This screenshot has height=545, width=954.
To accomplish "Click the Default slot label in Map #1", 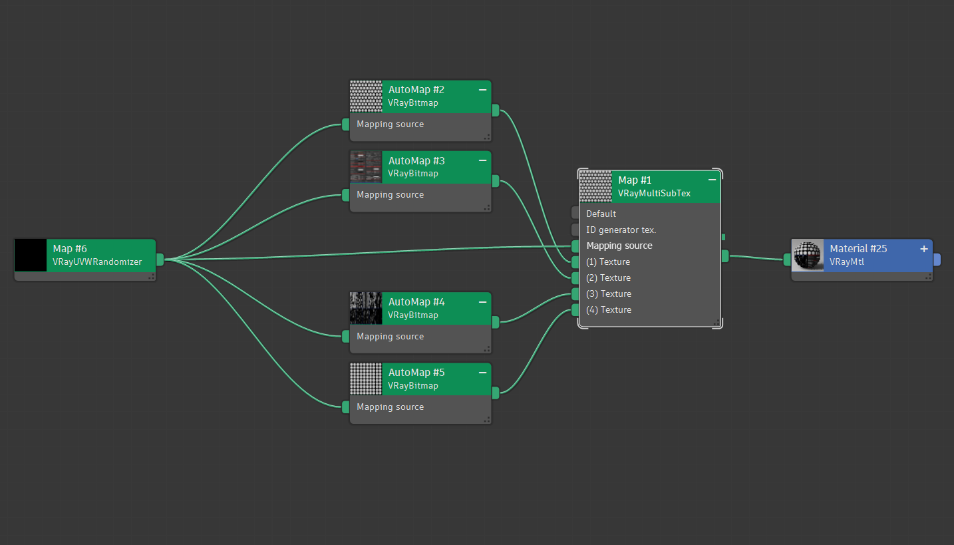I will coord(601,214).
